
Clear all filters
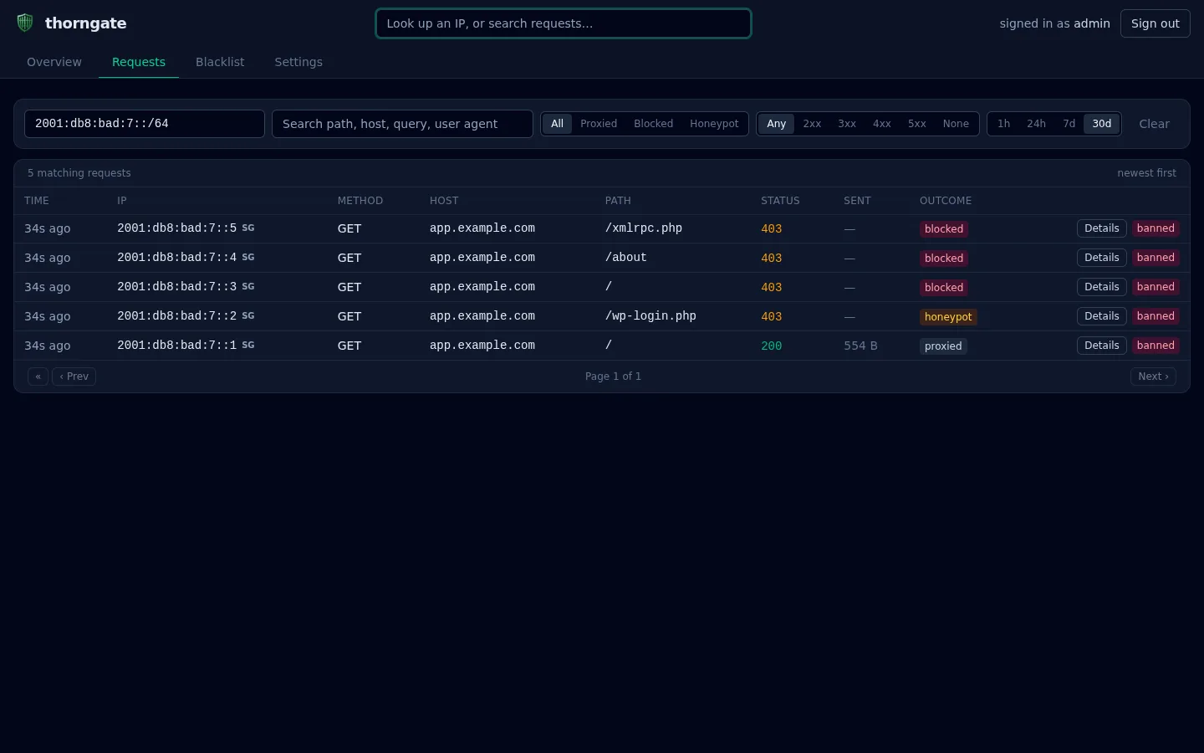(x=1154, y=124)
